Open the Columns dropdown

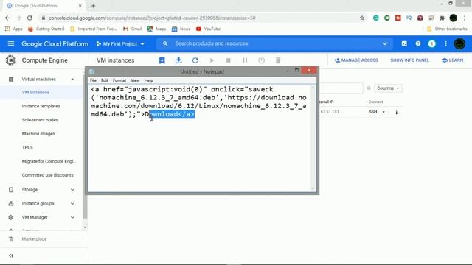point(388,88)
